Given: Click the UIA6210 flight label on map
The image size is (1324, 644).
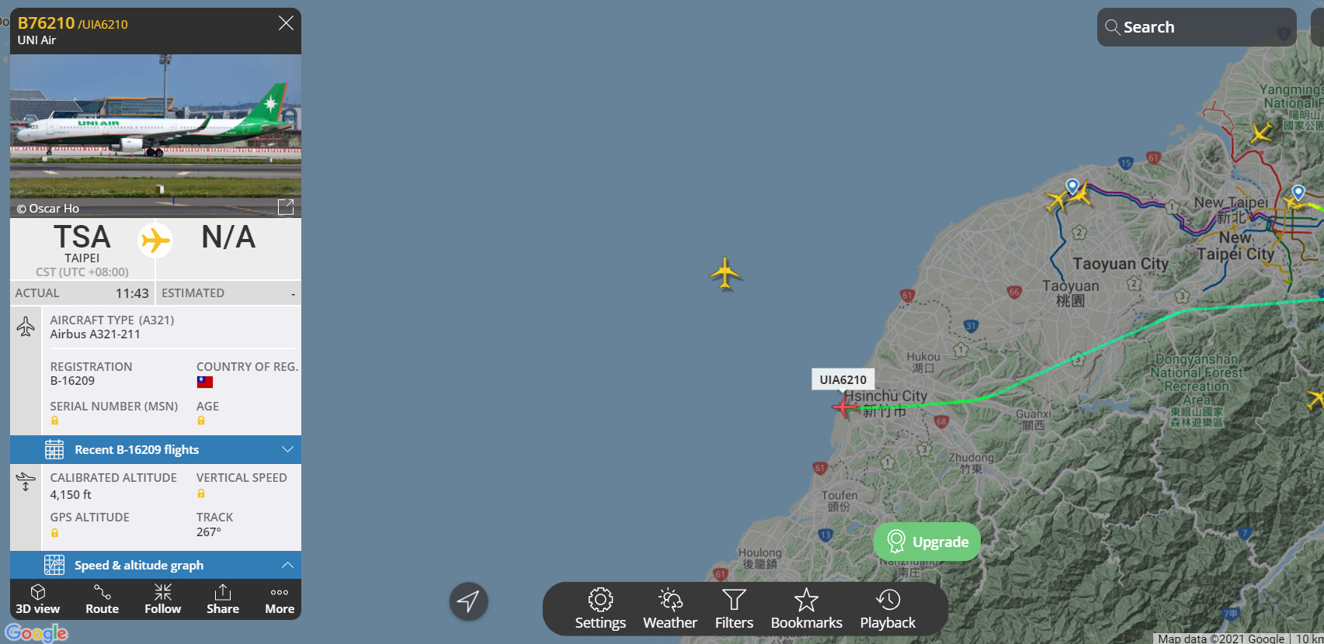Looking at the screenshot, I should tap(843, 379).
